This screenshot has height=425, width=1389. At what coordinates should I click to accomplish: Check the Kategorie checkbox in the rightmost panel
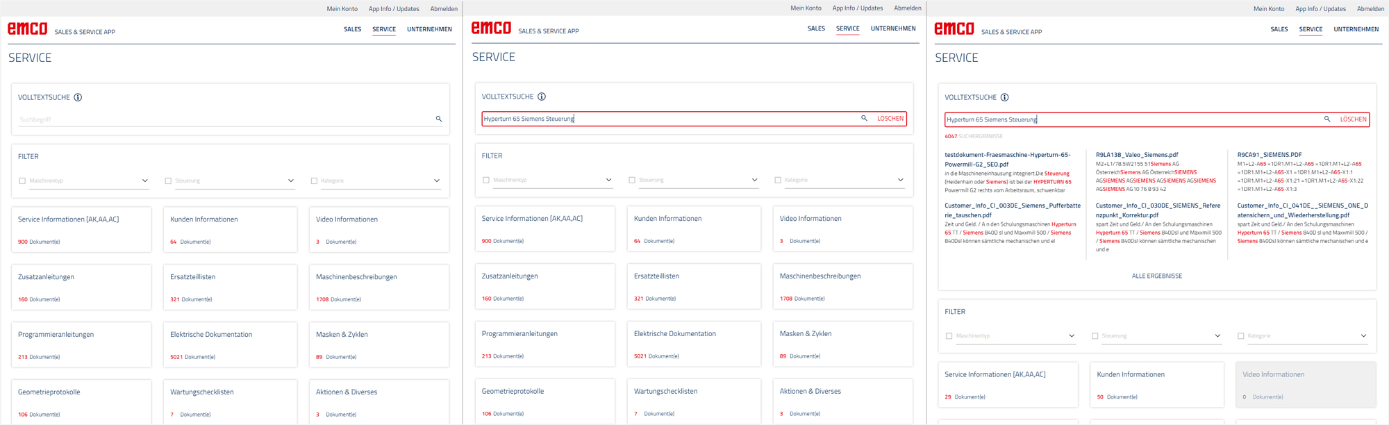coord(1241,335)
